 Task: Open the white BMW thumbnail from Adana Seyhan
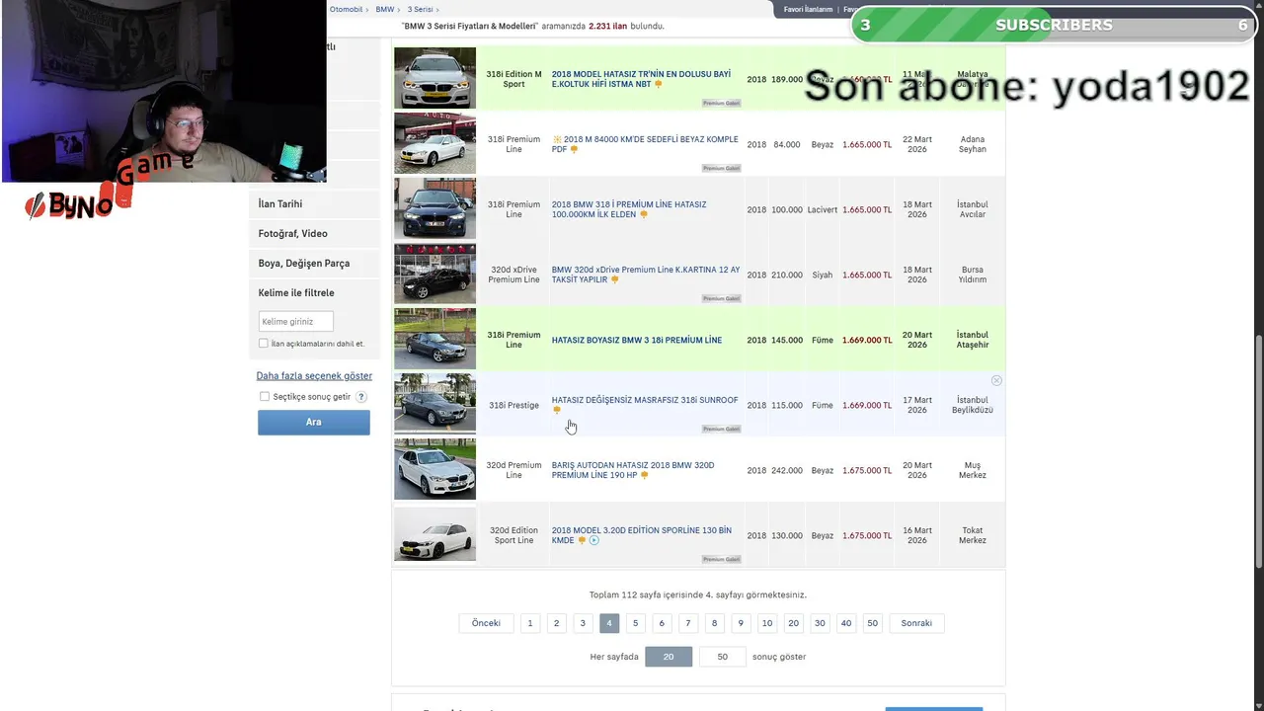point(435,143)
